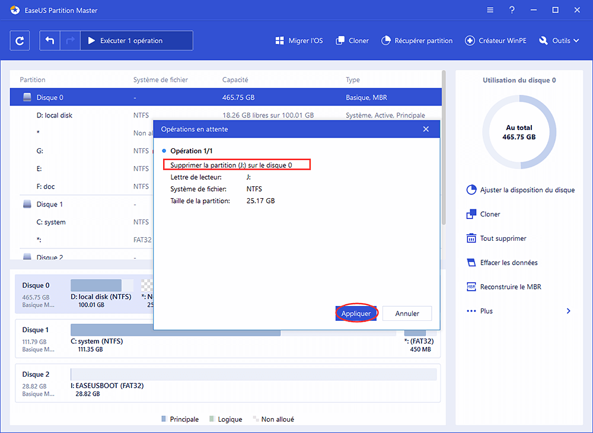The image size is (593, 433).
Task: Click the redo arrow button
Action: (70, 40)
